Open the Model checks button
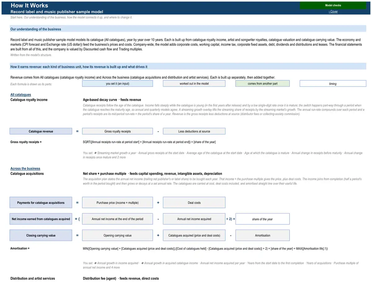 pos(333,5)
